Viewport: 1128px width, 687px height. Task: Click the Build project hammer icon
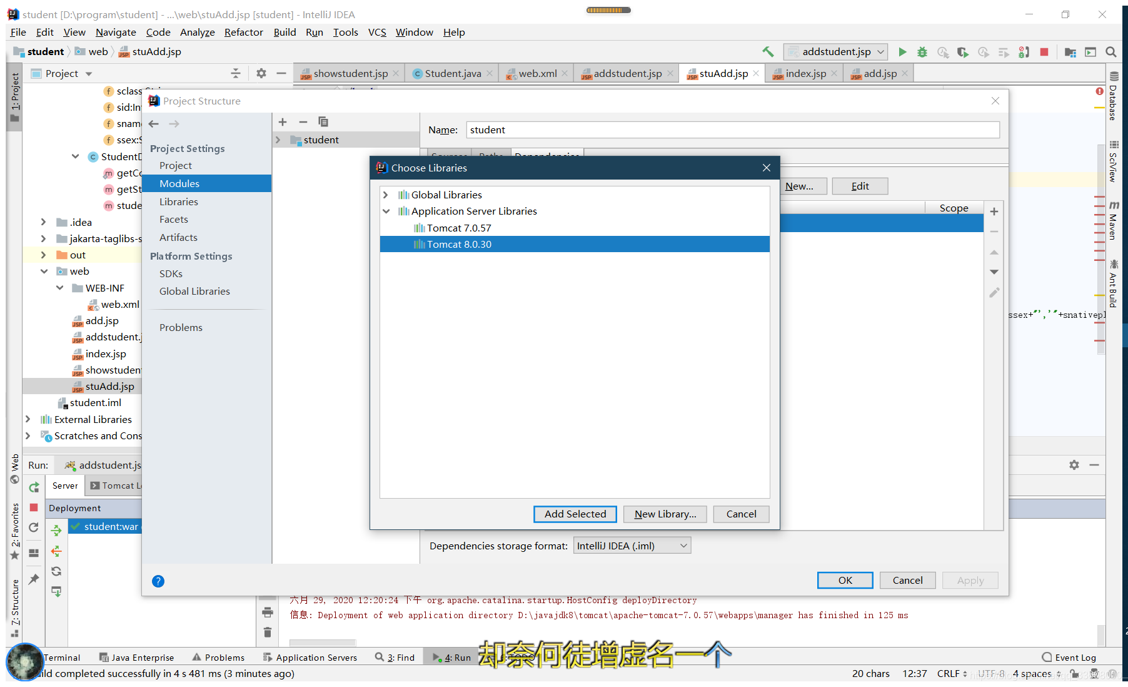click(x=768, y=52)
